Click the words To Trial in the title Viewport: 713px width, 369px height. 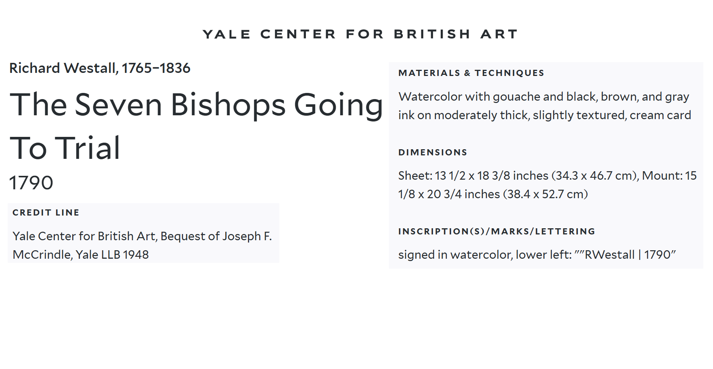coord(65,148)
